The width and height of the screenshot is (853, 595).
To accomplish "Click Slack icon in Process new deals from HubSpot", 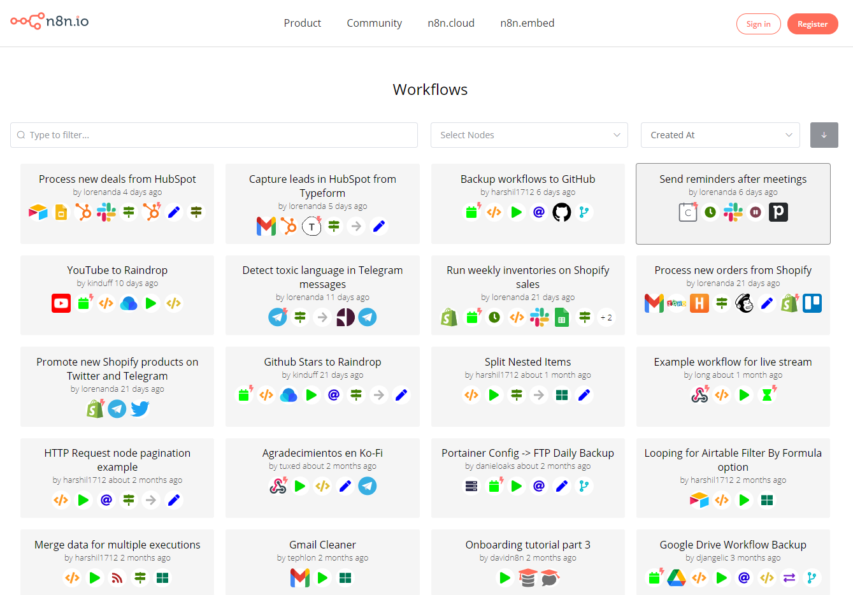I will click(106, 212).
